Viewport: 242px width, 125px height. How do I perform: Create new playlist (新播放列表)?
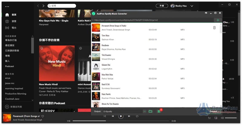point(14,107)
